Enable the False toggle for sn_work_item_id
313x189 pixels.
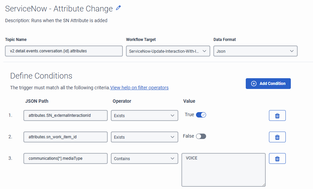point(201,136)
